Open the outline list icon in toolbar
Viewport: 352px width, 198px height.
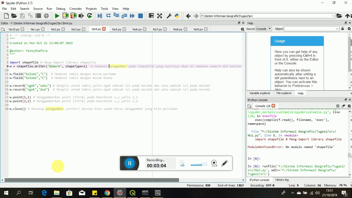38,16
